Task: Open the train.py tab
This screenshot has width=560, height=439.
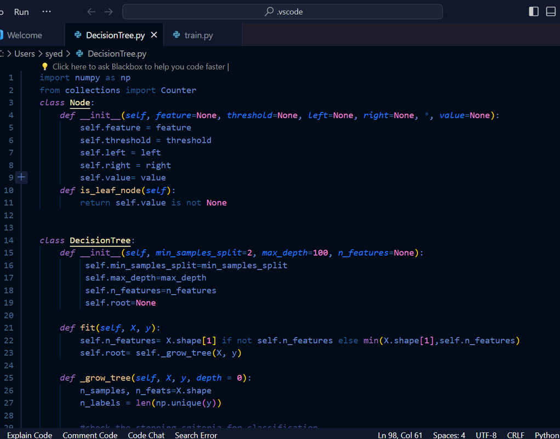Action: coord(203,35)
